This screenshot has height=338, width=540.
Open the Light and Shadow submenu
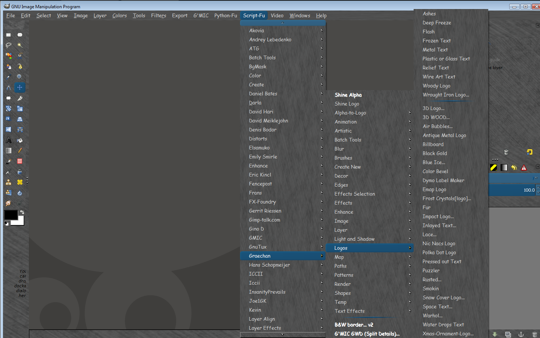click(369, 239)
